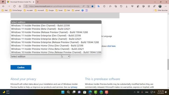The image size is (169, 95).
Task: Select Windows 11 Insider Preview (Dev Channel) Build 22598
Action: tap(56, 26)
